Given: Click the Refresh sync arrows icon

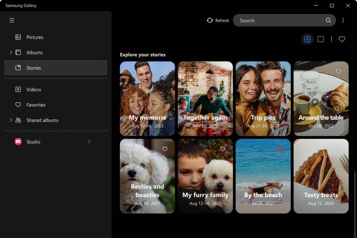Looking at the screenshot, I should click(210, 20).
